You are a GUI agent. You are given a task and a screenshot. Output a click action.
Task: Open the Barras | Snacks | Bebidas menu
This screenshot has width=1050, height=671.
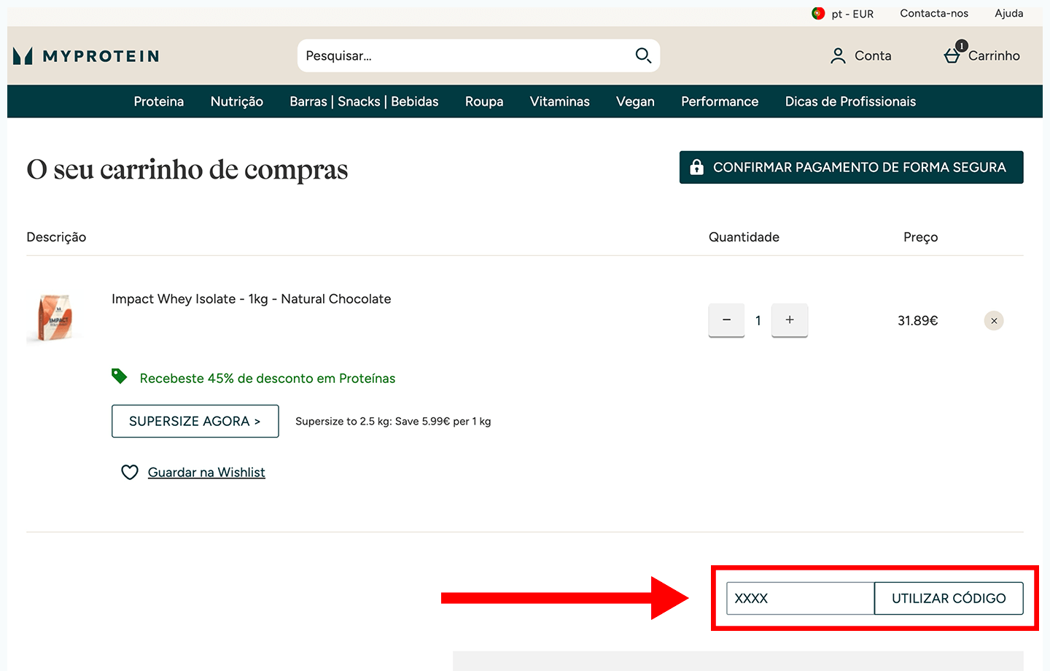click(364, 101)
